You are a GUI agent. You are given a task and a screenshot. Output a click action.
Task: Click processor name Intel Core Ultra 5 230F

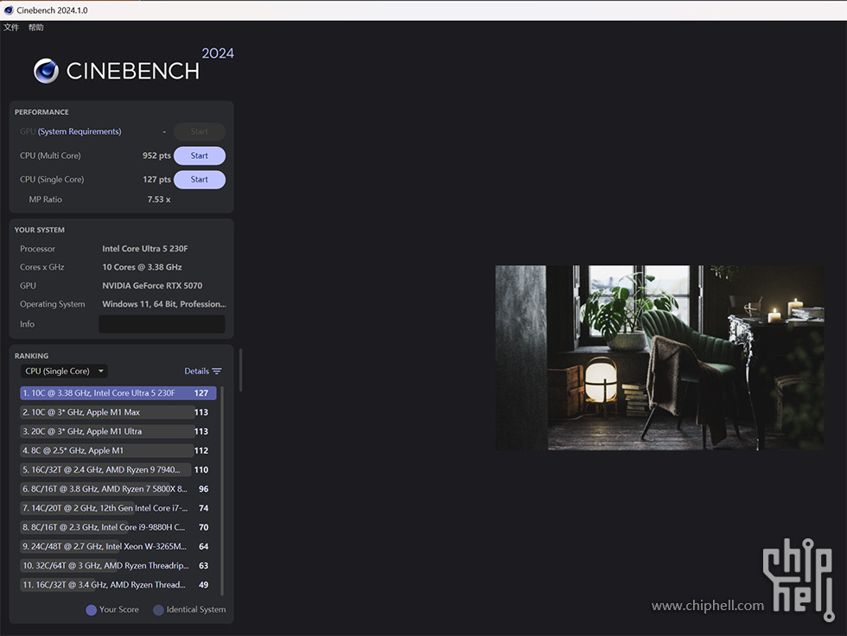click(x=145, y=249)
